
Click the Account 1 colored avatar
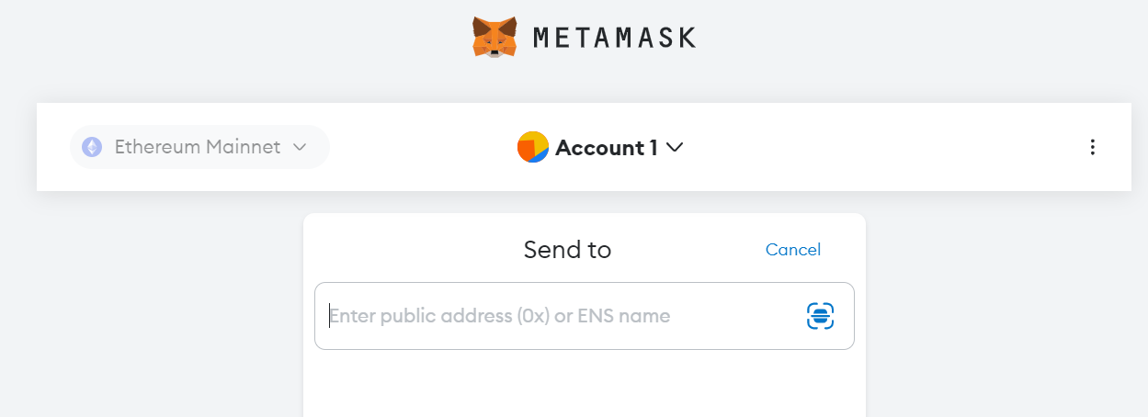point(533,147)
